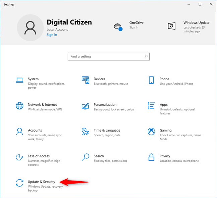Click 'Narrator, magnifier, high contrast' description

(44, 163)
